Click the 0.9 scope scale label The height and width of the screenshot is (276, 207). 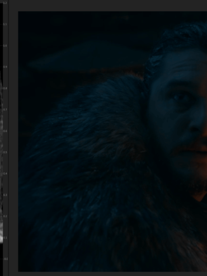coord(5,67)
